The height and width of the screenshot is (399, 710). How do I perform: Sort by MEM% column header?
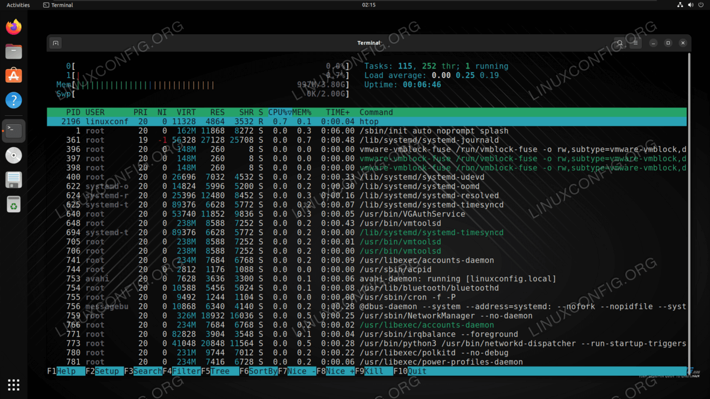coord(302,112)
